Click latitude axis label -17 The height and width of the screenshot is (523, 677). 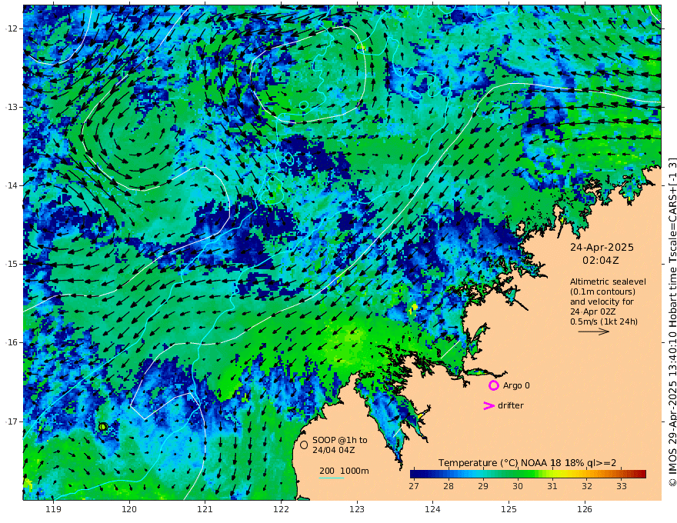12,421
